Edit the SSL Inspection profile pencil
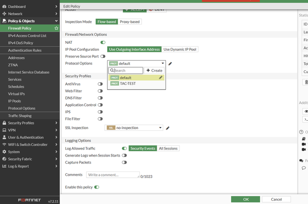Viewport: 308px width, 204px height. 167,128
